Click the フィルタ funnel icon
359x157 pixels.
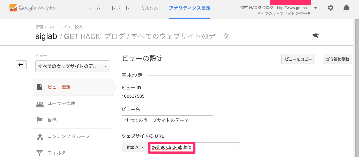[40, 153]
